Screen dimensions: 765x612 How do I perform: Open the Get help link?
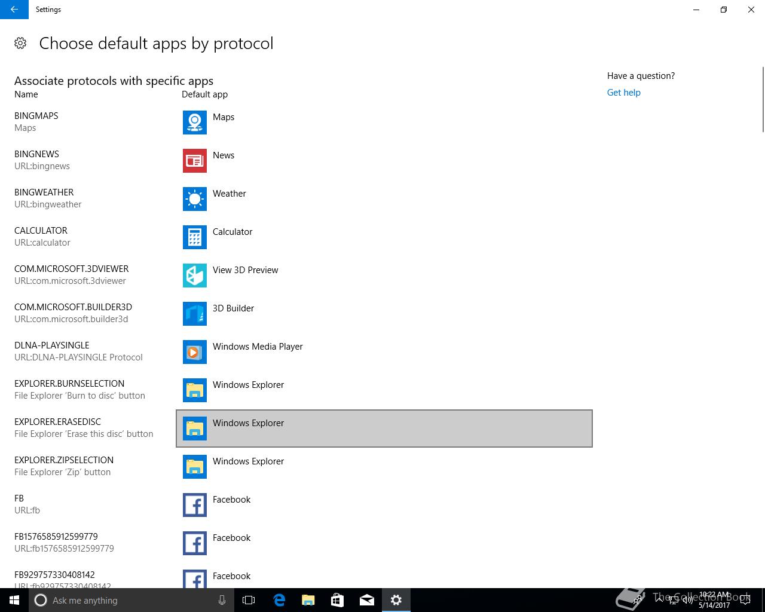pos(623,93)
